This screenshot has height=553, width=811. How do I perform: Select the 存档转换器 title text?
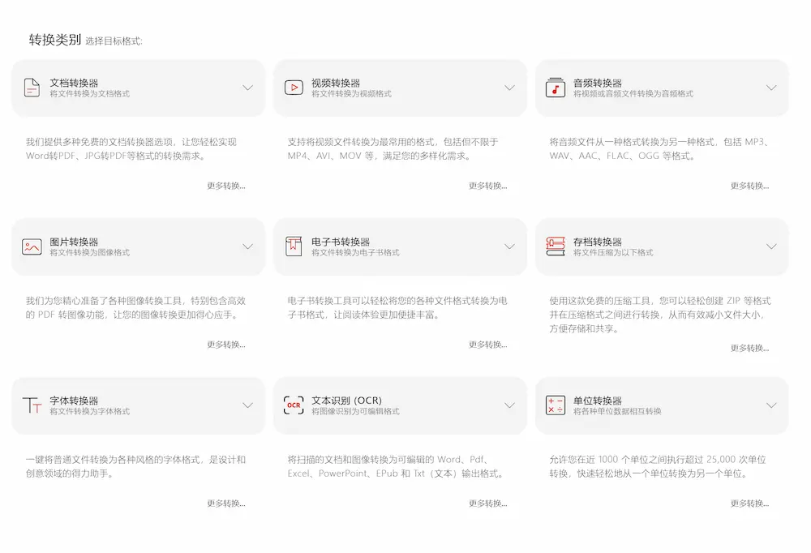click(x=598, y=242)
